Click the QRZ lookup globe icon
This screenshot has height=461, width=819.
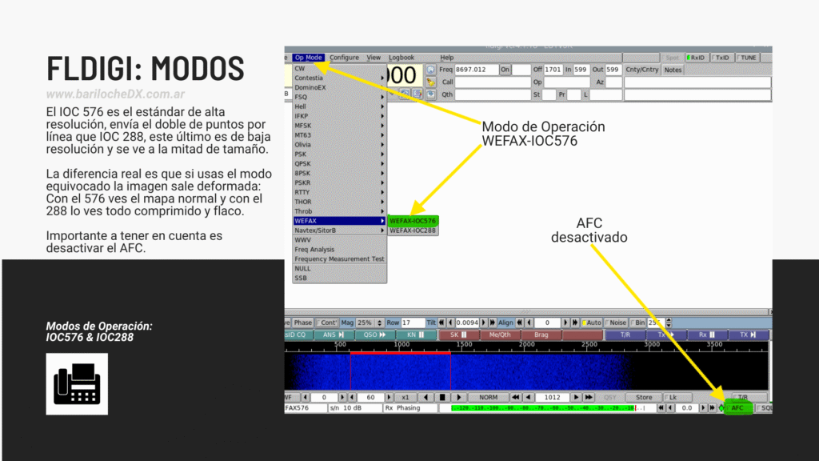(430, 70)
